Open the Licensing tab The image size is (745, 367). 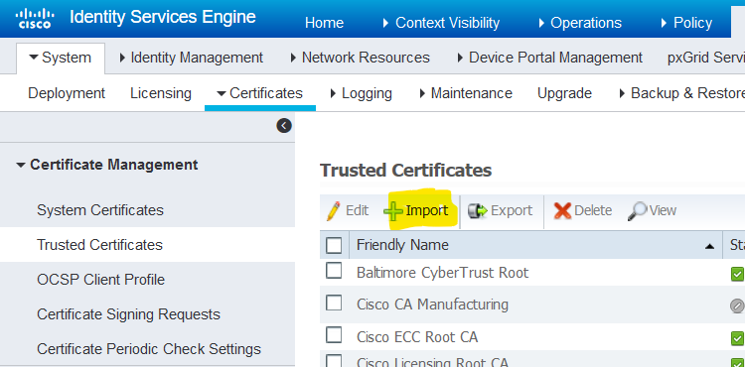click(161, 93)
